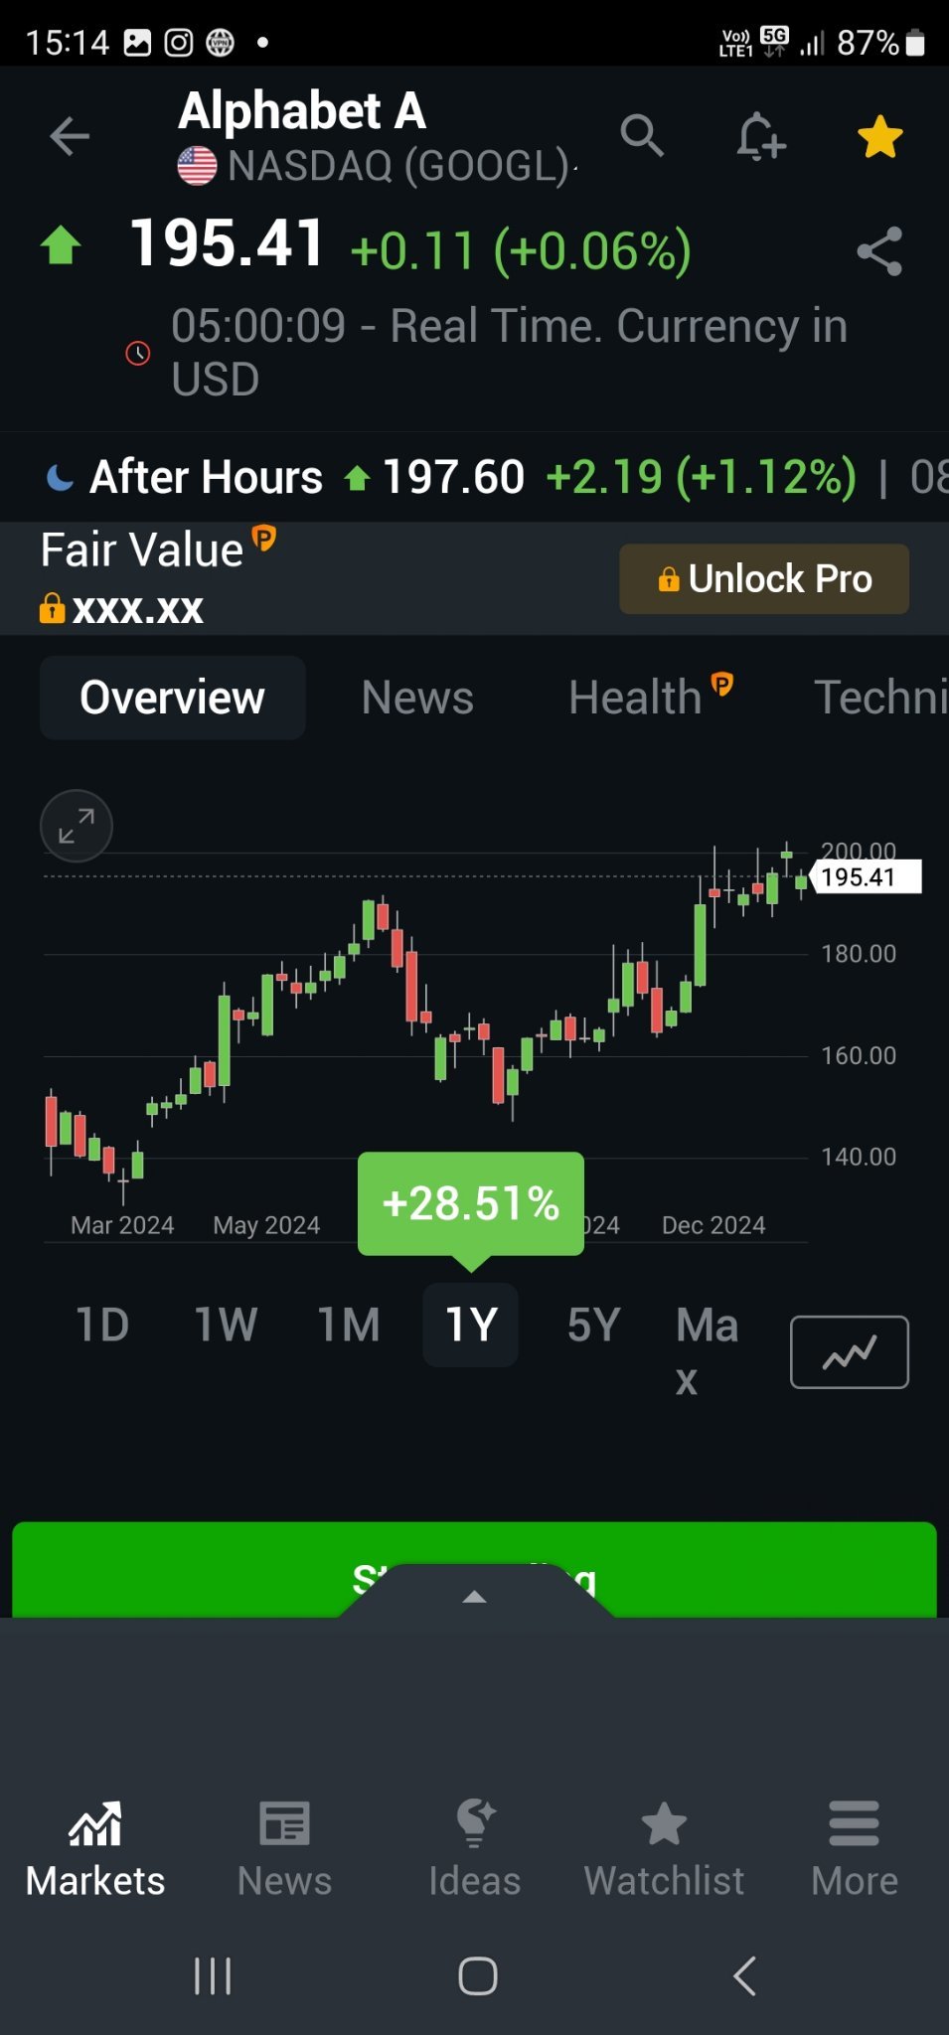
Task: Tap the 195.41 price label on chart
Action: point(866,876)
